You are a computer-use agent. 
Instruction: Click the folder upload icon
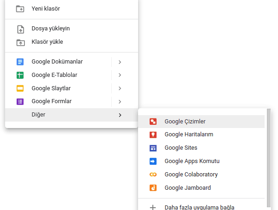coord(21,43)
